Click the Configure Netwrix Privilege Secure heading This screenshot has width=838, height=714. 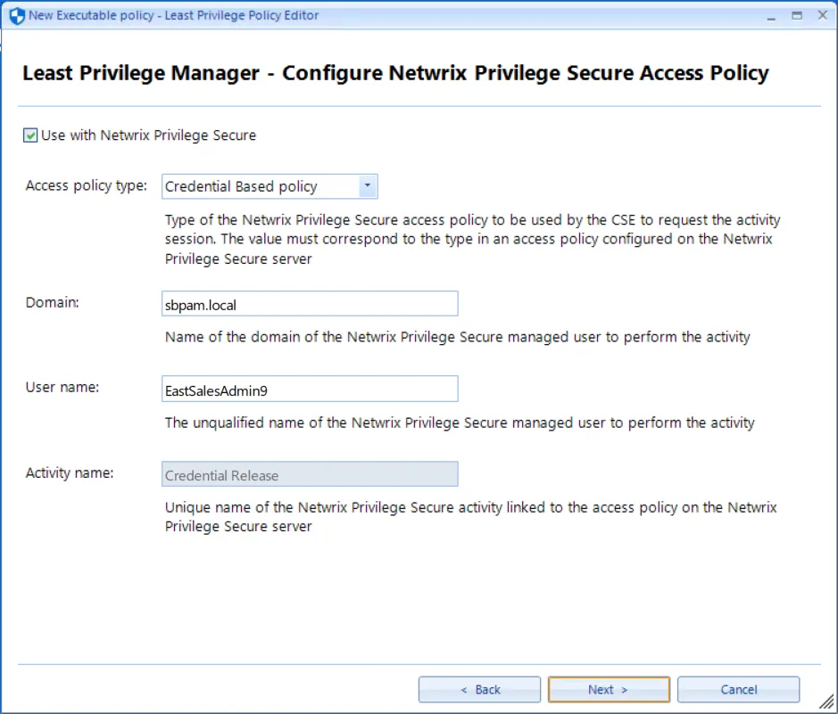point(395,73)
